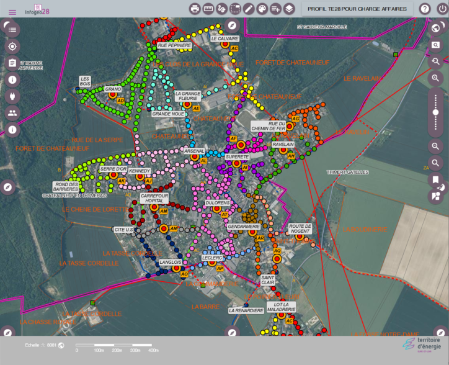Open the map layers stack icon
The image size is (449, 365).
(x=289, y=9)
